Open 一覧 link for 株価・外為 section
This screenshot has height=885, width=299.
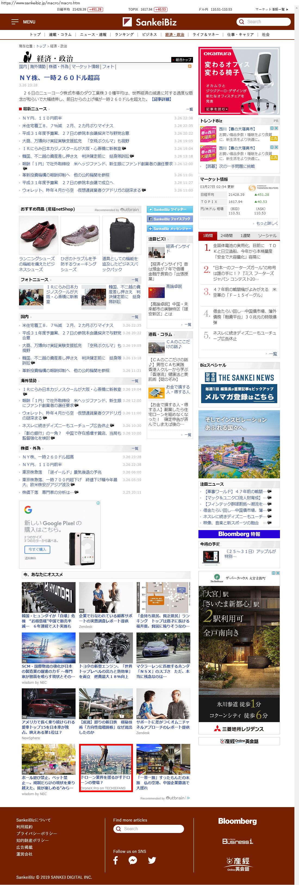pyautogui.click(x=135, y=449)
